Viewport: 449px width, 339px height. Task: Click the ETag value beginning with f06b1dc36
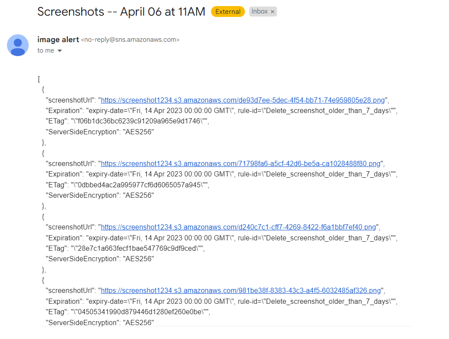point(139,121)
